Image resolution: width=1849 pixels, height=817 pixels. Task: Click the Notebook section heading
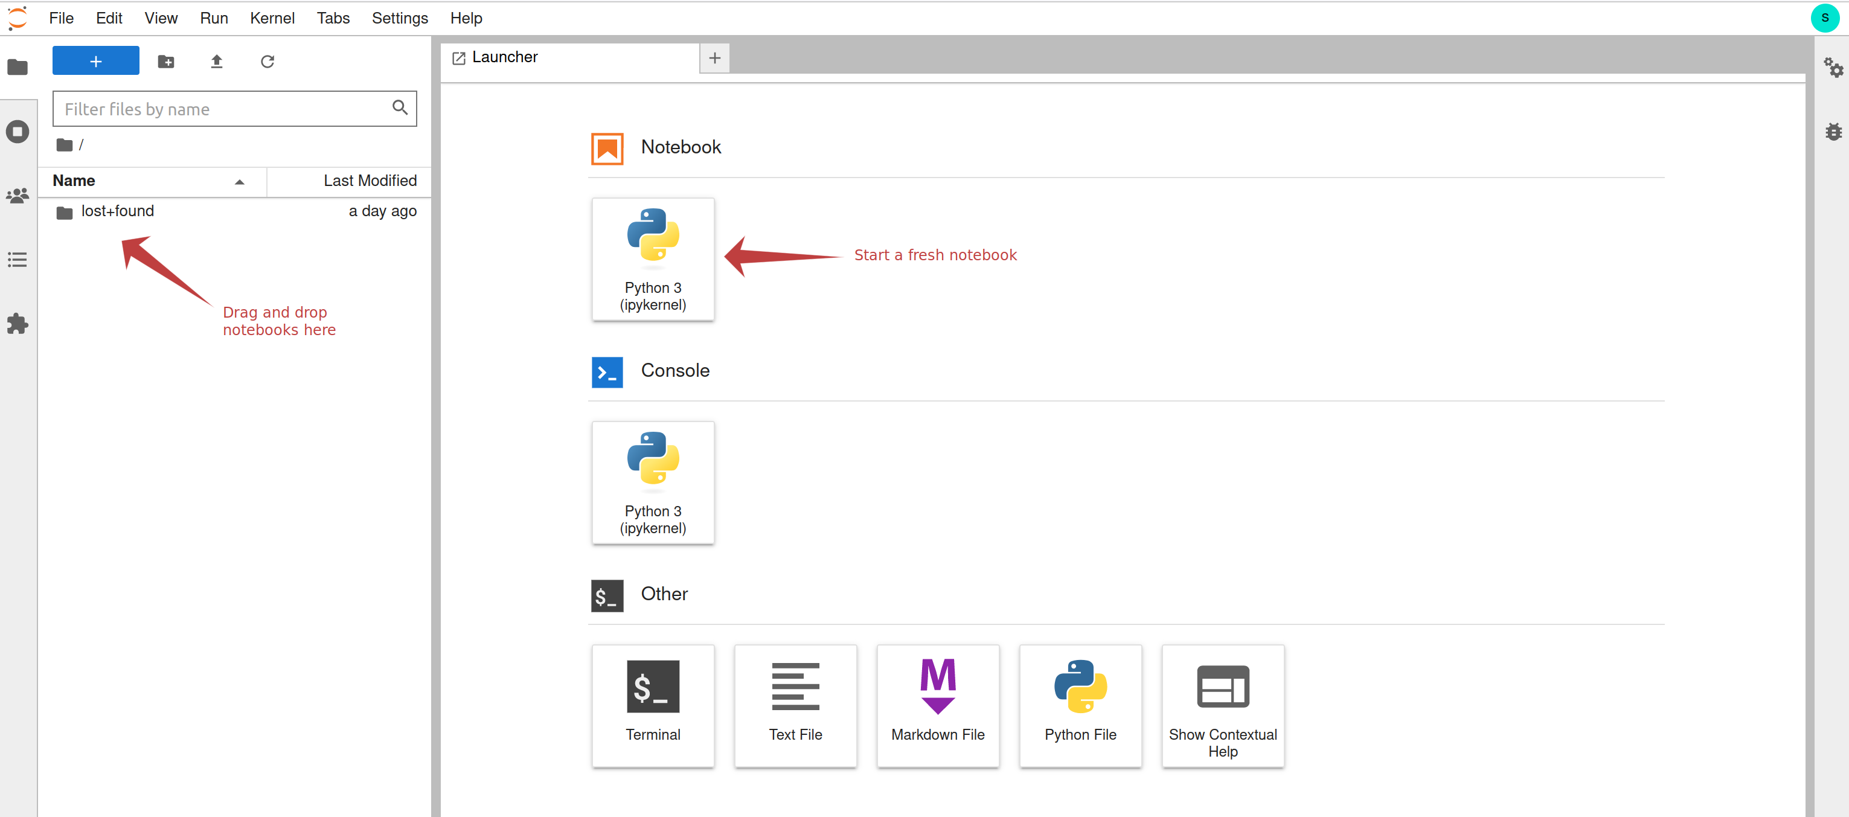[x=681, y=147]
